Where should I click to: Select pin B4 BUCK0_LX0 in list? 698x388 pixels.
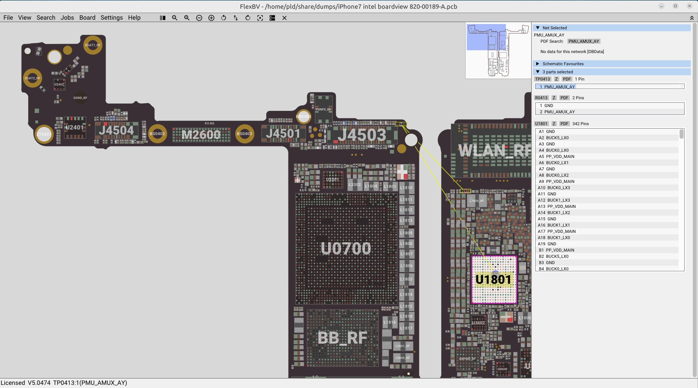pyautogui.click(x=607, y=268)
